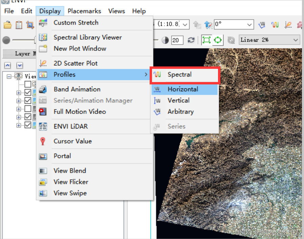
Task: Select Arbitrary profile option
Action: coord(184,112)
